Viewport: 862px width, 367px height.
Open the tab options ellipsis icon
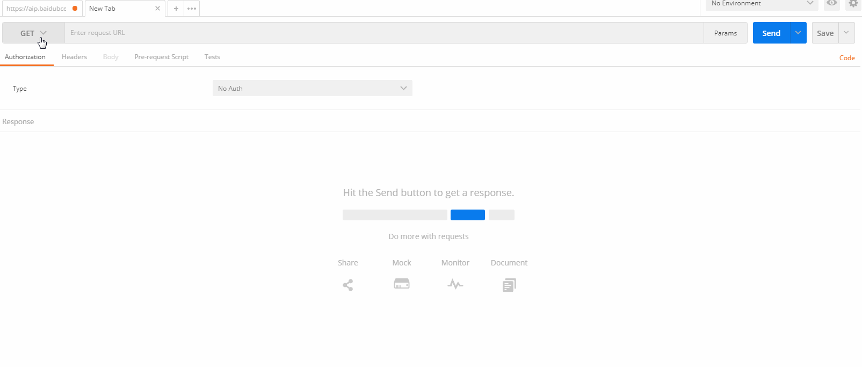[x=192, y=9]
